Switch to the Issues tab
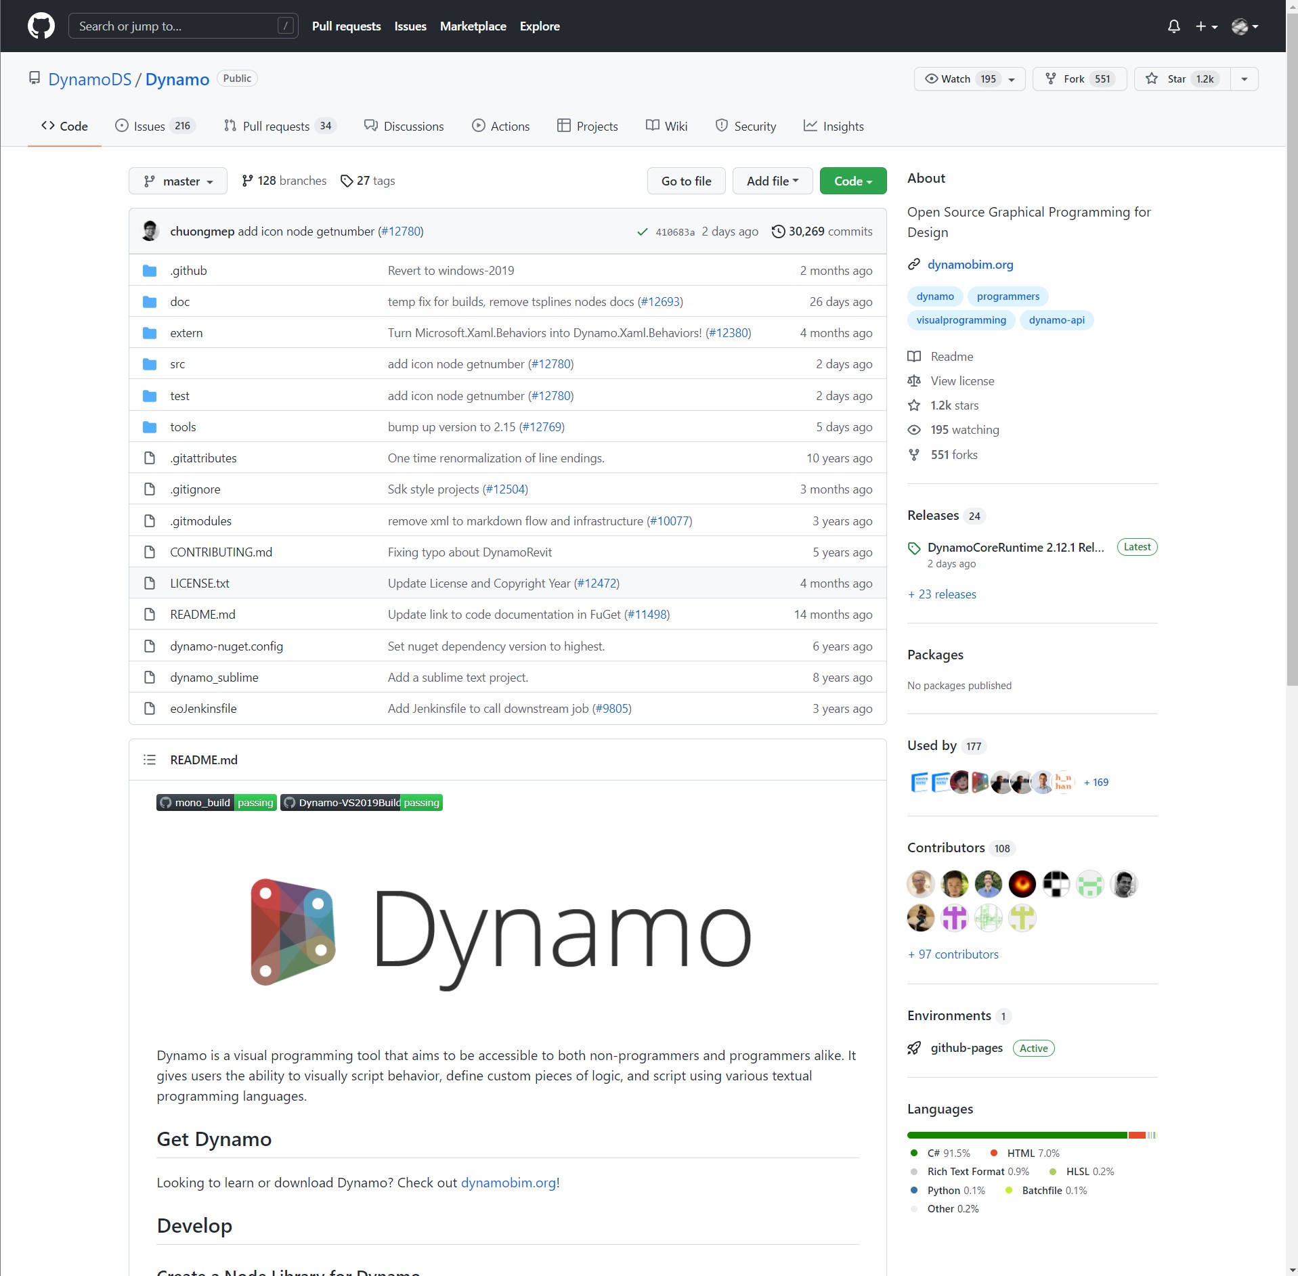Viewport: 1298px width, 1276px height. 155,126
